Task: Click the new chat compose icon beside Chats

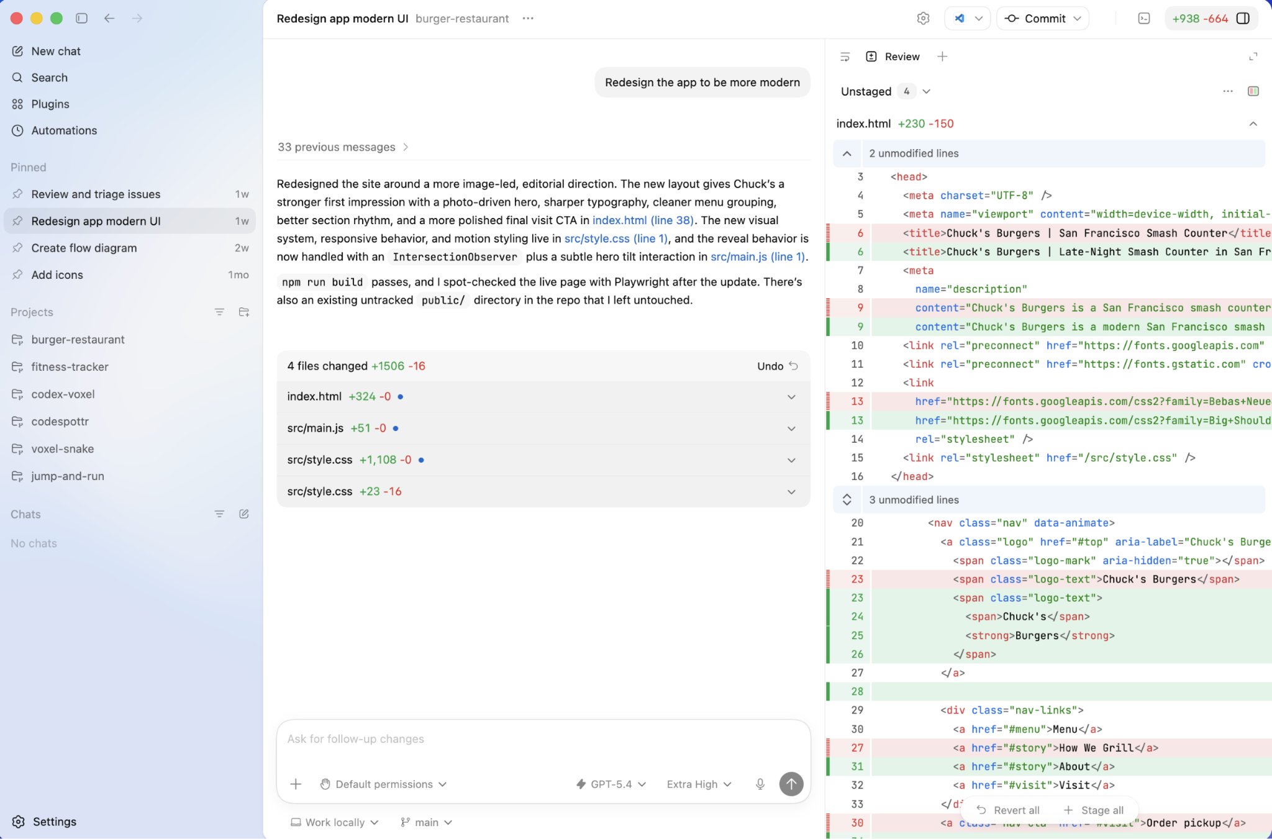Action: coord(244,514)
